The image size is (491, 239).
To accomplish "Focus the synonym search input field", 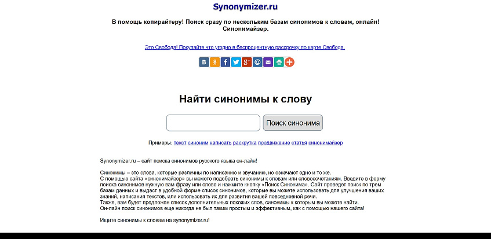I will [x=213, y=123].
